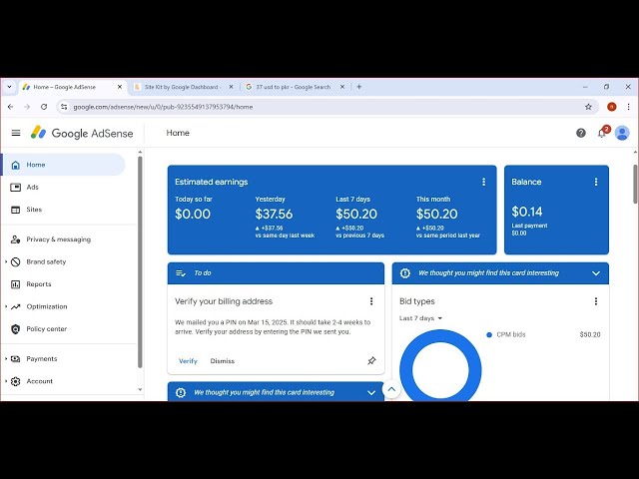639x479 pixels.
Task: Bookmark this page with star icon
Action: point(588,107)
